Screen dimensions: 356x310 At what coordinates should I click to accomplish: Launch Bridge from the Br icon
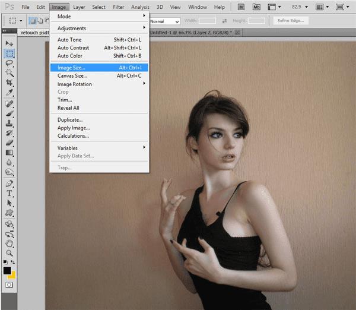click(241, 7)
